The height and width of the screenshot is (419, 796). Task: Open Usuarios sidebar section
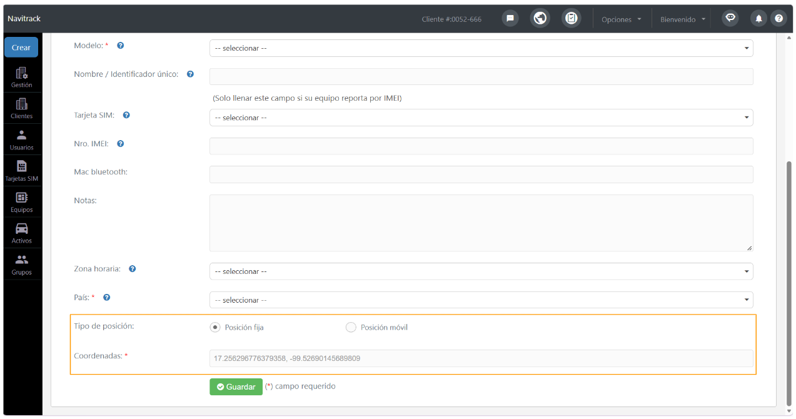tap(22, 139)
